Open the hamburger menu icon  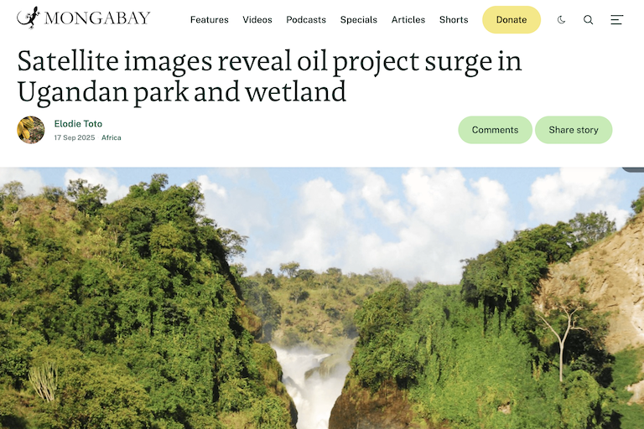(x=616, y=20)
